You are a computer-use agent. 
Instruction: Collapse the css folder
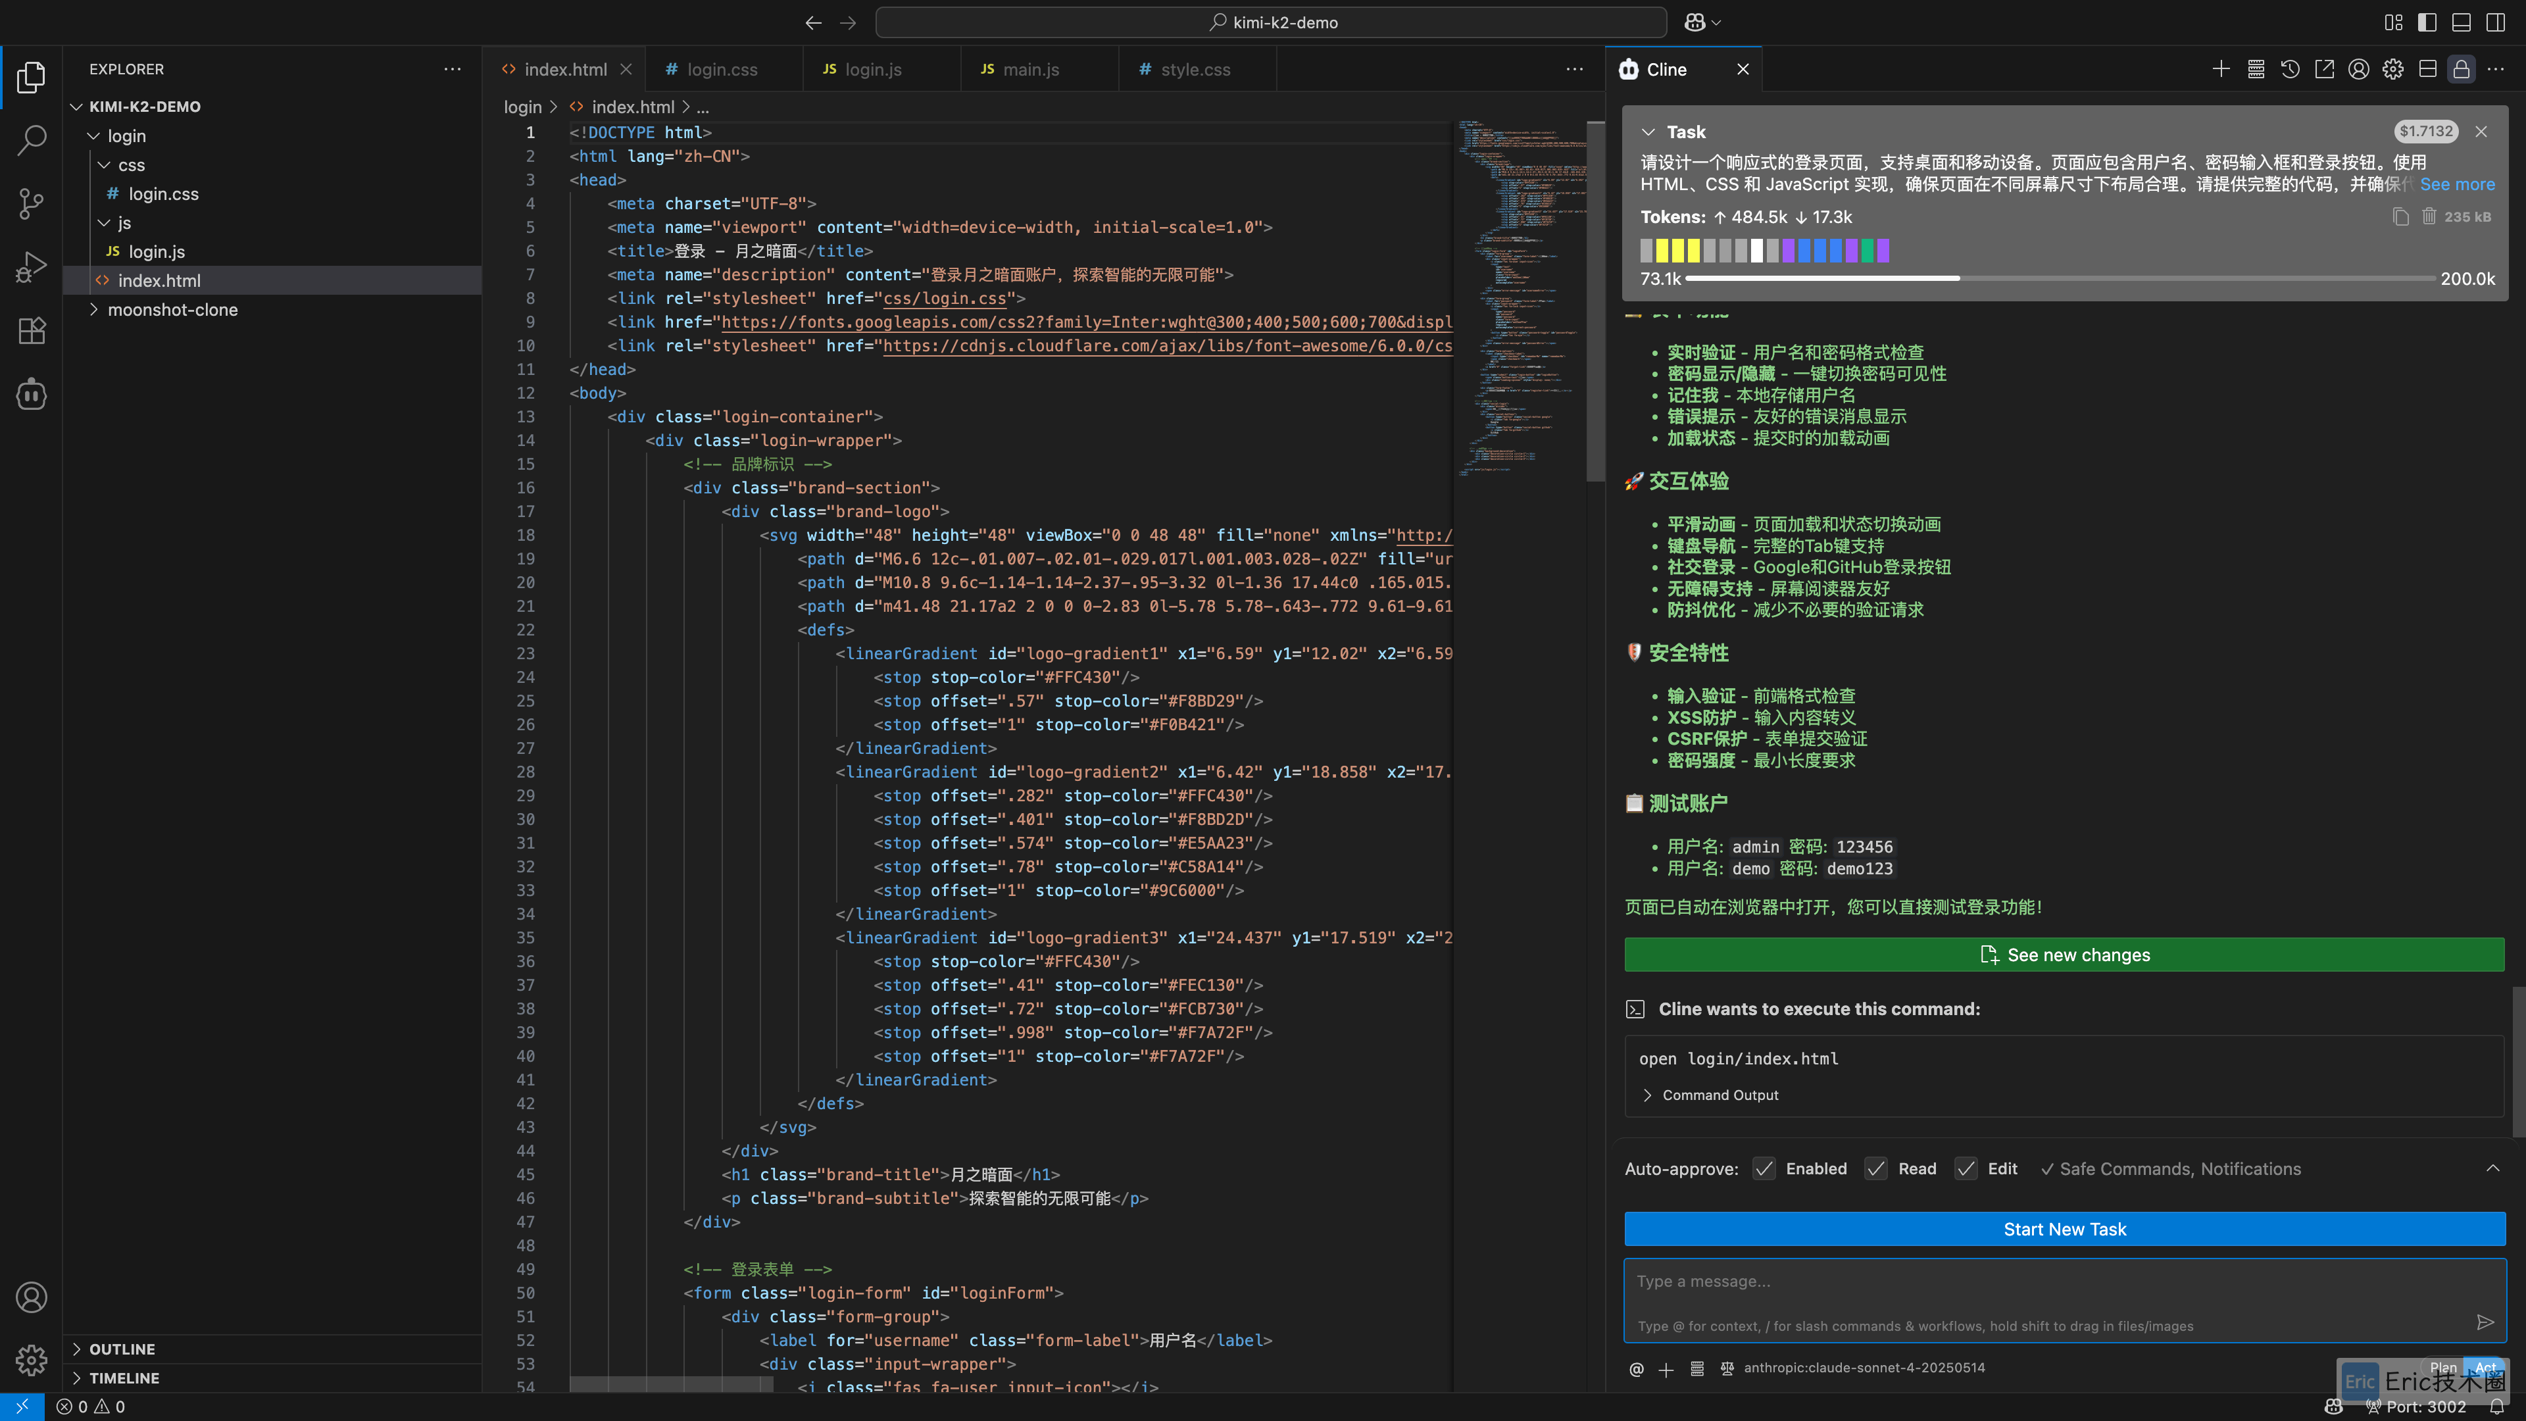pyautogui.click(x=104, y=164)
